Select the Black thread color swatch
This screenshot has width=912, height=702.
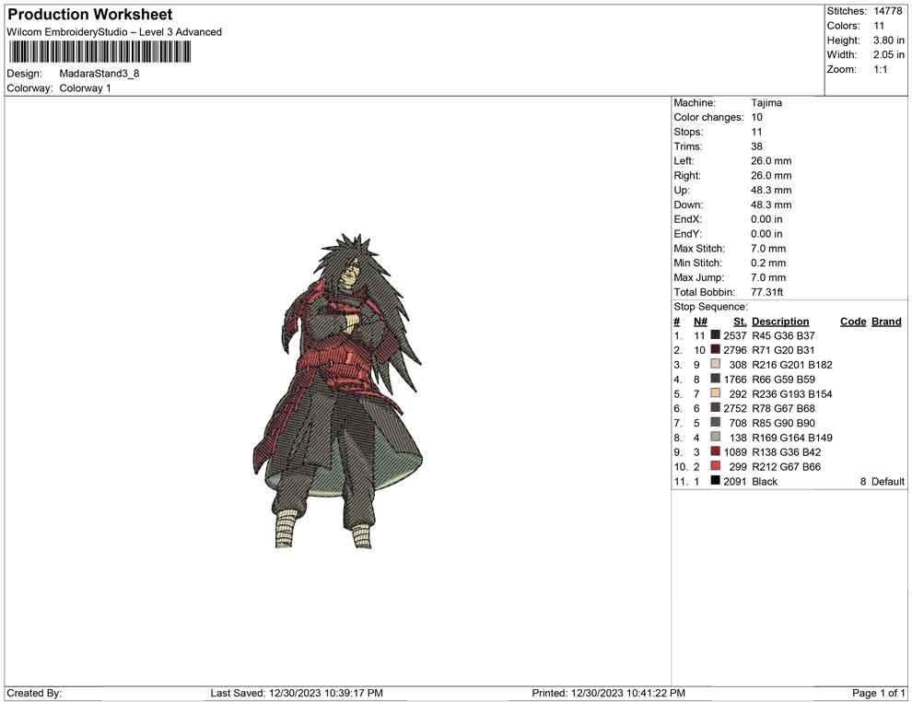point(716,480)
